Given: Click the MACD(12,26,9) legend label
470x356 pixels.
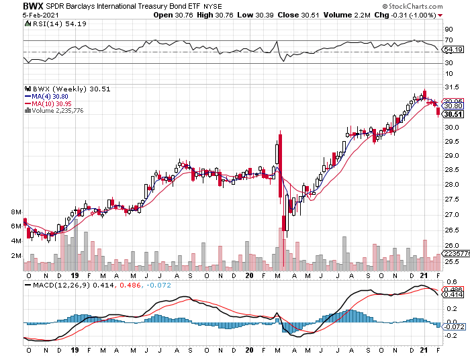Looking at the screenshot, I should [62, 285].
